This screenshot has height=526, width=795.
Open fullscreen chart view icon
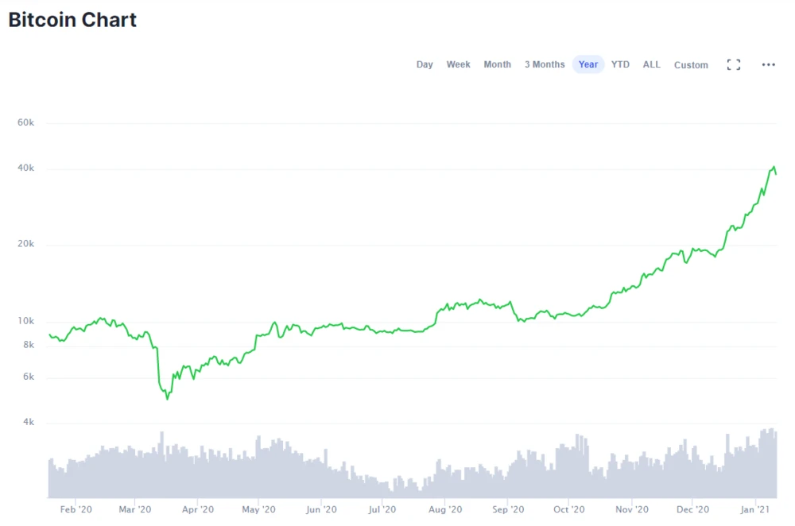coord(734,65)
